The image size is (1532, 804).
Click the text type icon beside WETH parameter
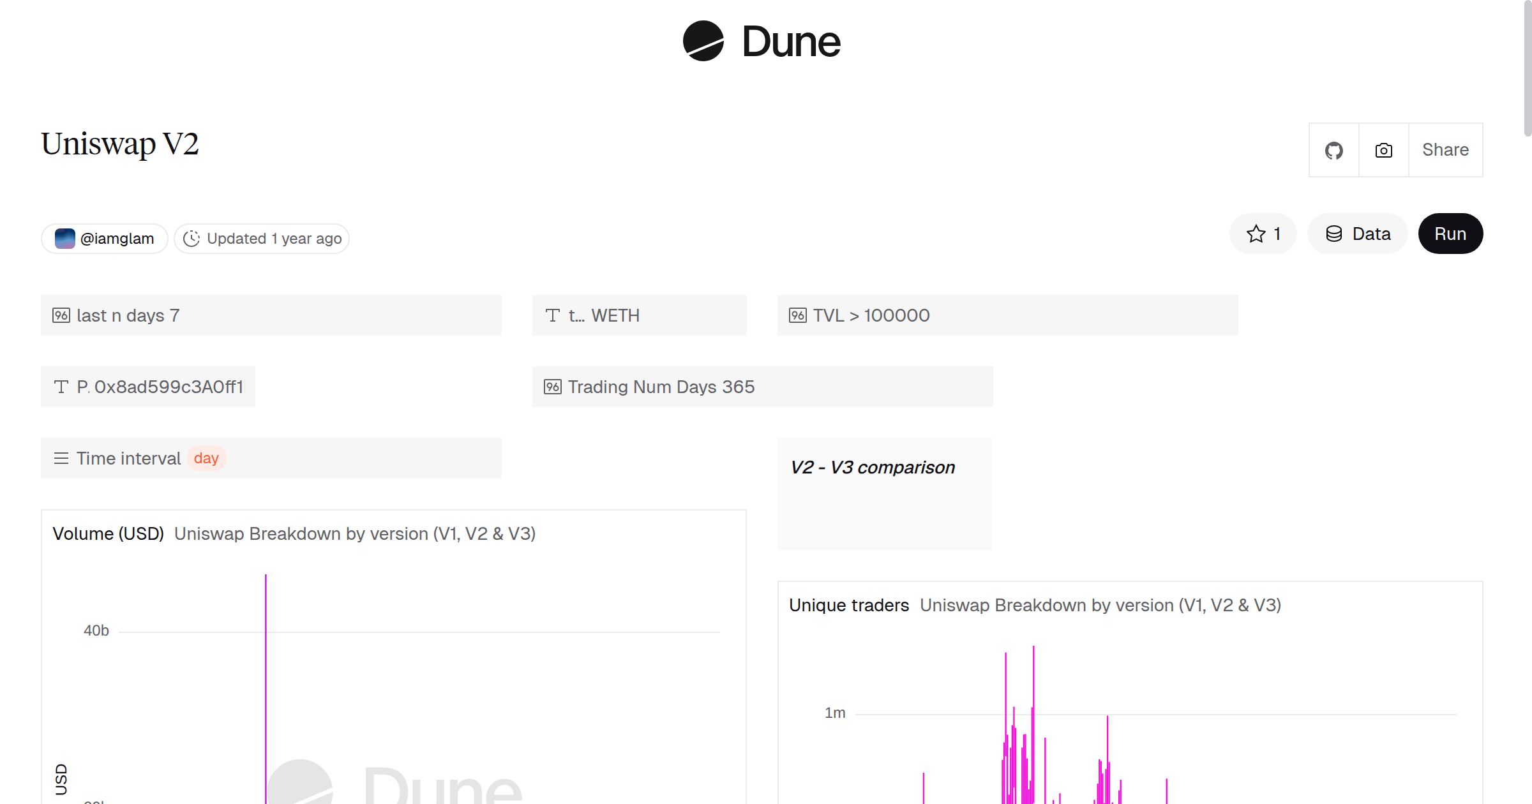[553, 315]
